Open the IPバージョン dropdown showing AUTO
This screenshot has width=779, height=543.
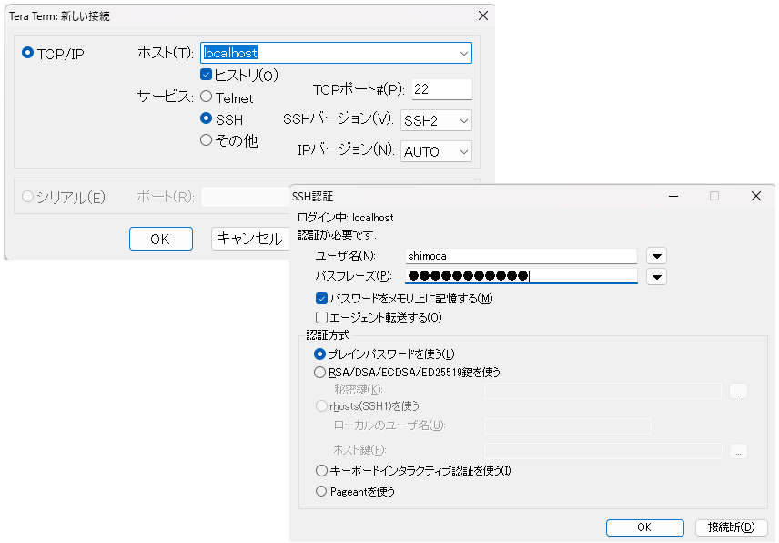[x=436, y=151]
